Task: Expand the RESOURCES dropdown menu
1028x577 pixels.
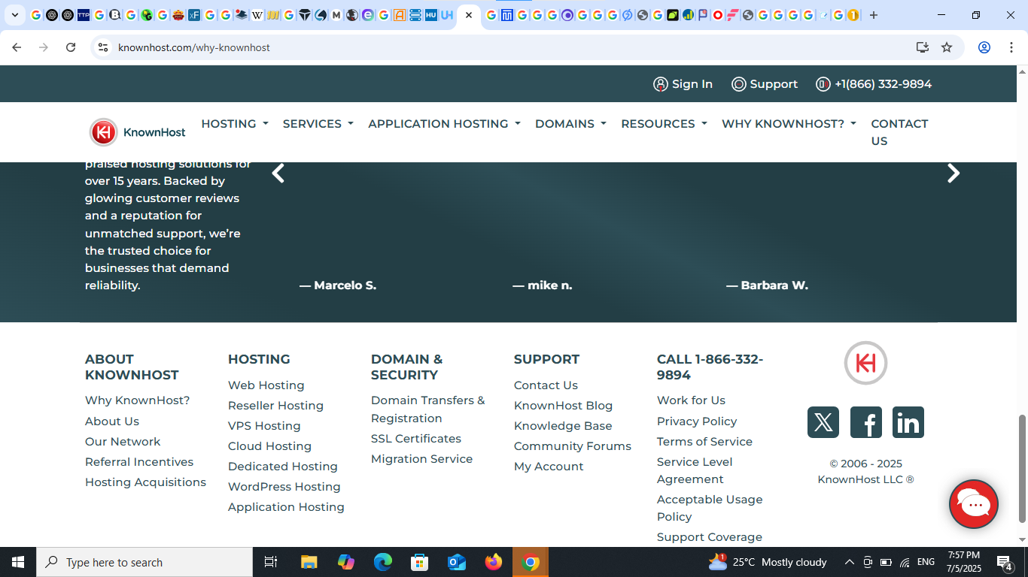Action: click(x=664, y=124)
